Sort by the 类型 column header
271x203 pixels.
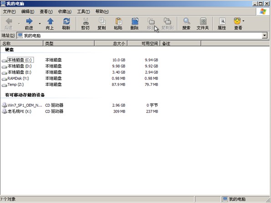[x=69, y=44]
